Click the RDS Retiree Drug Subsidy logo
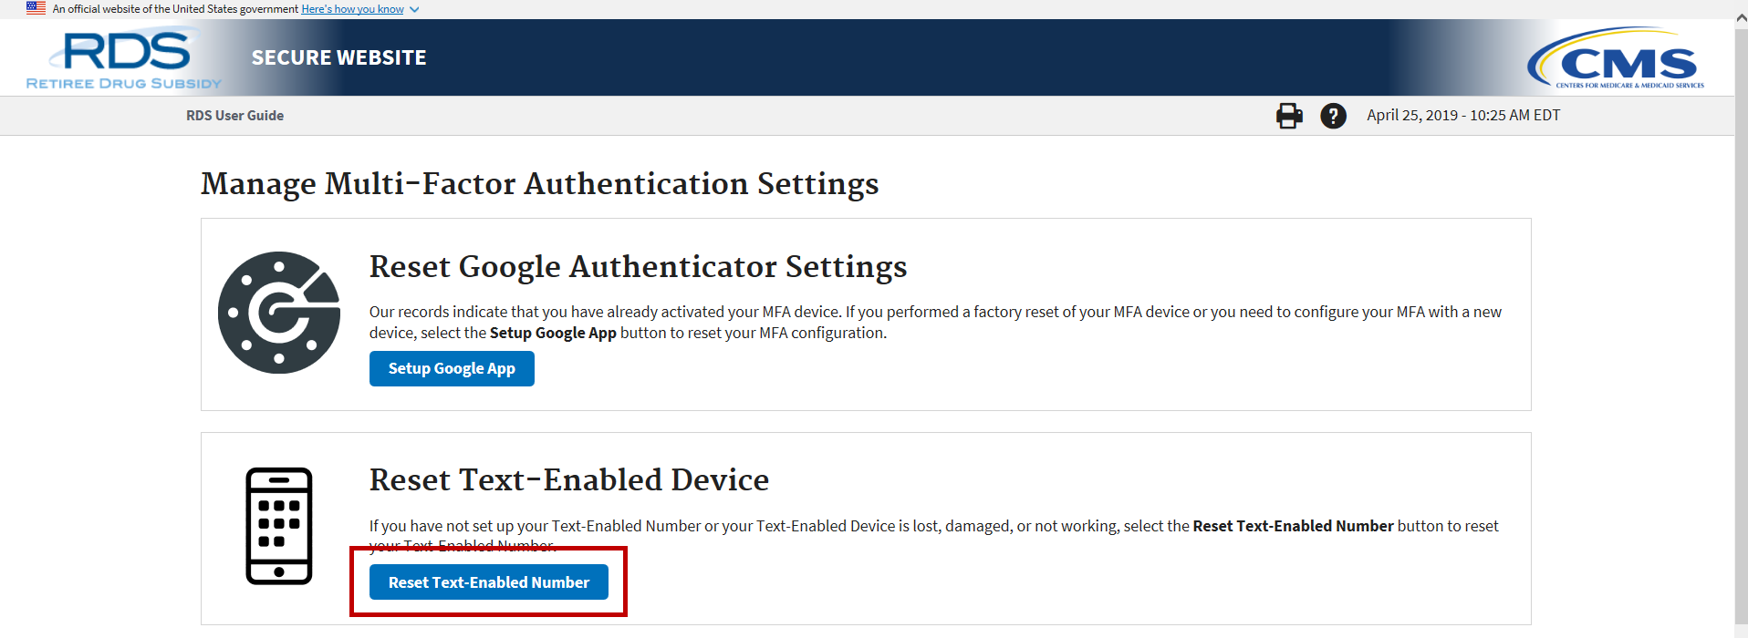The image size is (1748, 638). pyautogui.click(x=124, y=60)
